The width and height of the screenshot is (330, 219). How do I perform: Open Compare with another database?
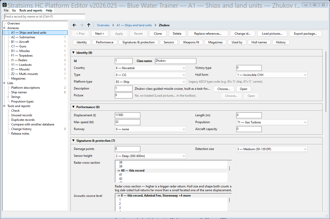[33, 124]
